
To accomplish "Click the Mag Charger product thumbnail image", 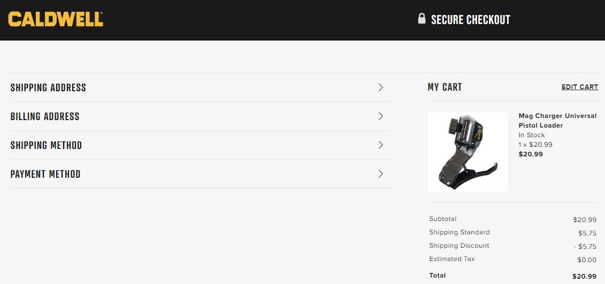I will (x=468, y=151).
